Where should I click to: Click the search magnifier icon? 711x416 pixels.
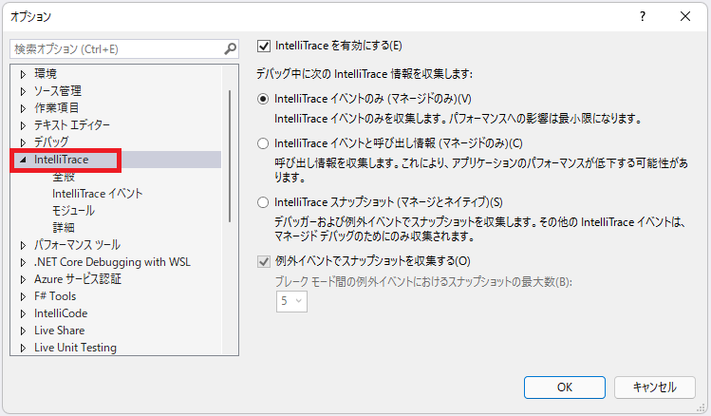tap(231, 48)
